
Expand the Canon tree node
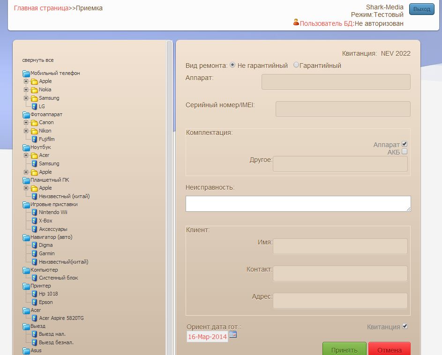click(26, 123)
